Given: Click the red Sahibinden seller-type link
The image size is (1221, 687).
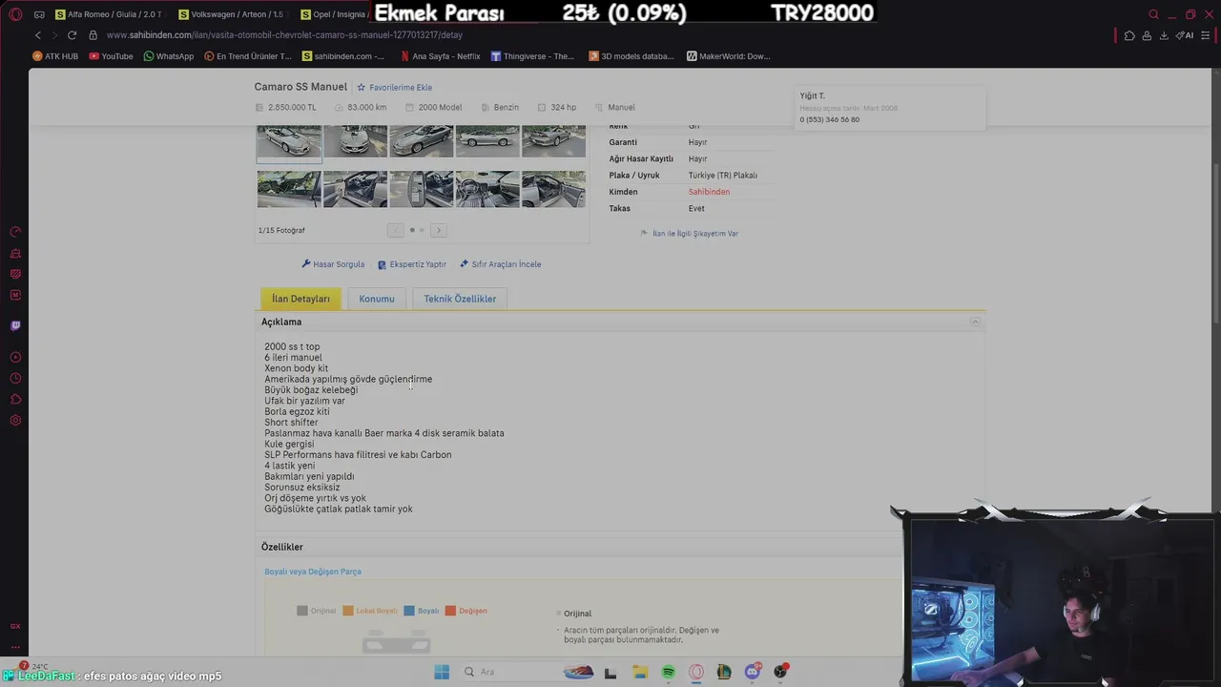Looking at the screenshot, I should (709, 192).
